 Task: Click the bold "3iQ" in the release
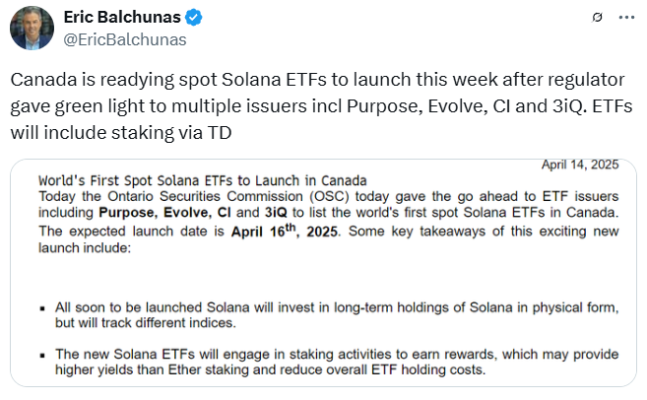277,213
